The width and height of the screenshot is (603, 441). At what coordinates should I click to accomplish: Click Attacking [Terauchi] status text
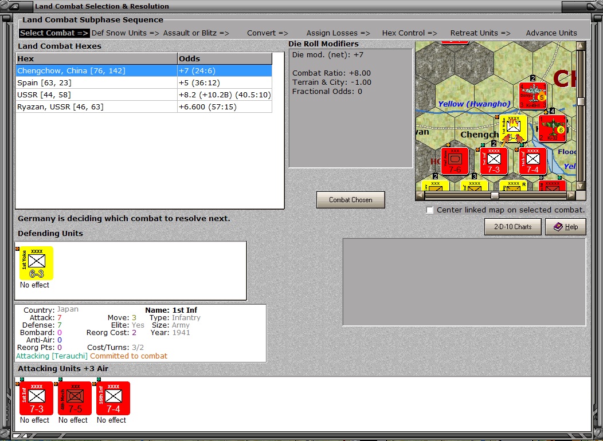[52, 356]
